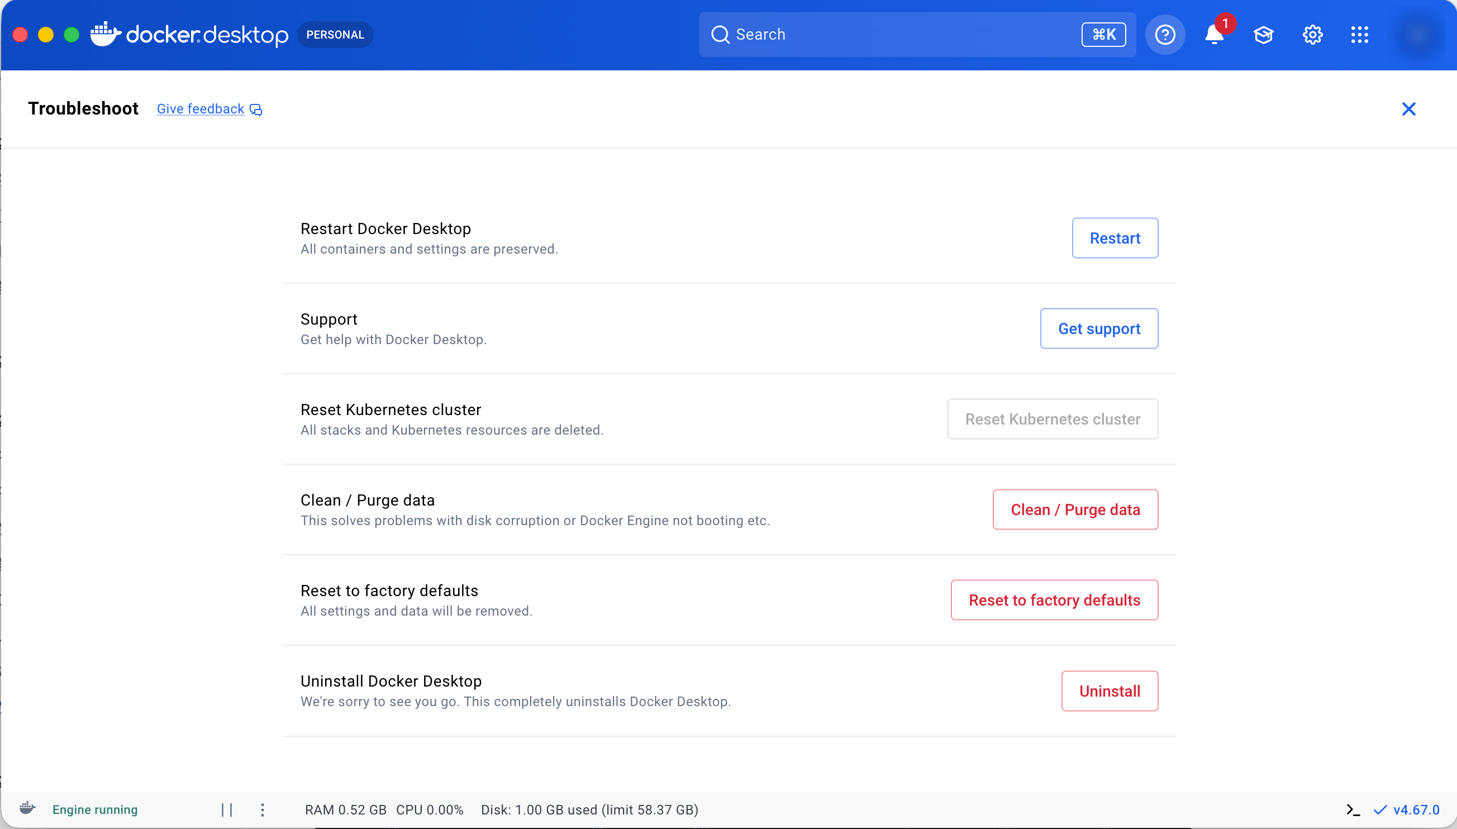Click the user avatar in header

(1418, 35)
